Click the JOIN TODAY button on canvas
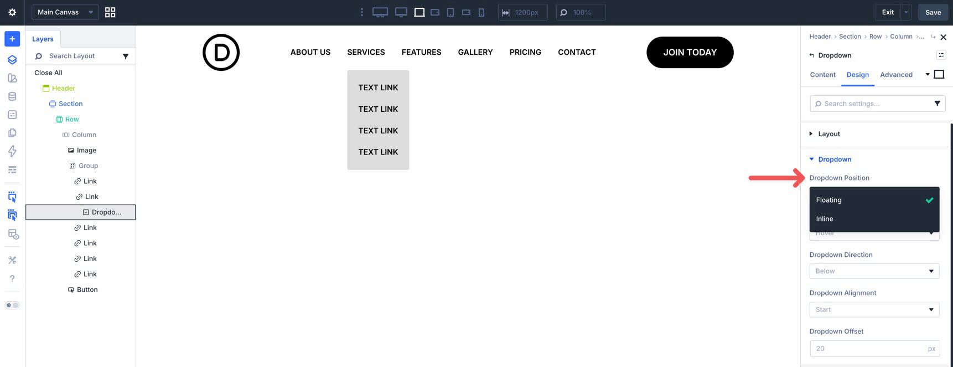 (x=690, y=53)
